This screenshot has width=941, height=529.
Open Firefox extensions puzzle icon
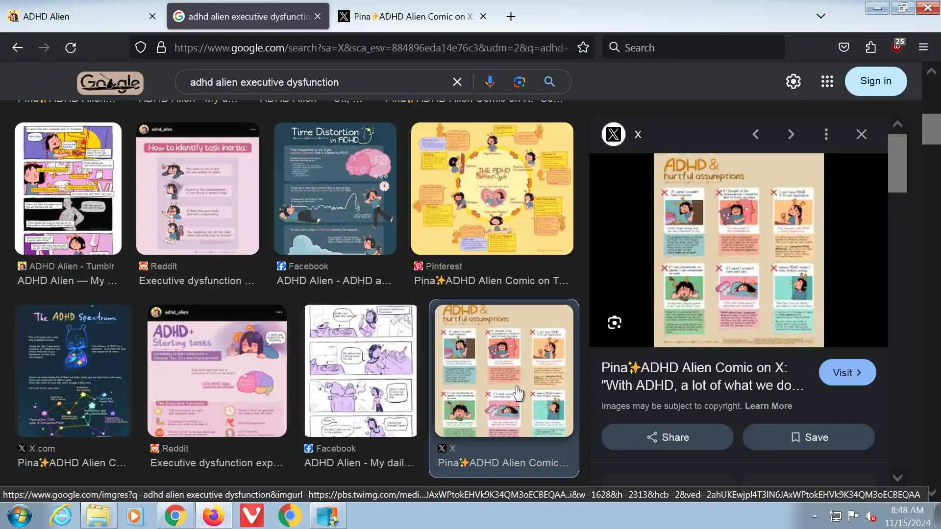click(870, 48)
